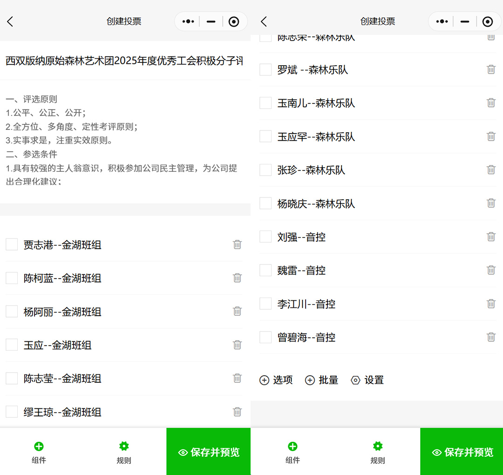
Task: Open the 规则 rules settings
Action: pos(123,451)
